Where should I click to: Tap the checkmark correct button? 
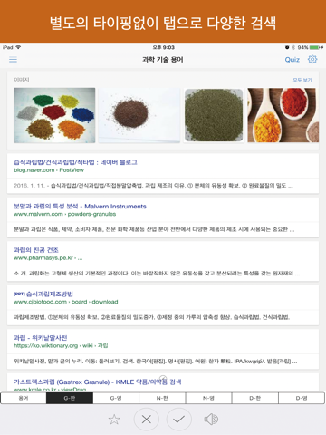179,420
